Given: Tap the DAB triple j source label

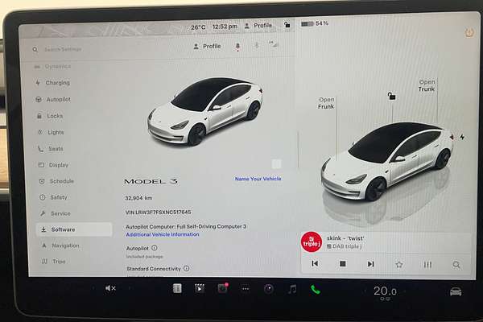Looking at the screenshot, I should (344, 246).
